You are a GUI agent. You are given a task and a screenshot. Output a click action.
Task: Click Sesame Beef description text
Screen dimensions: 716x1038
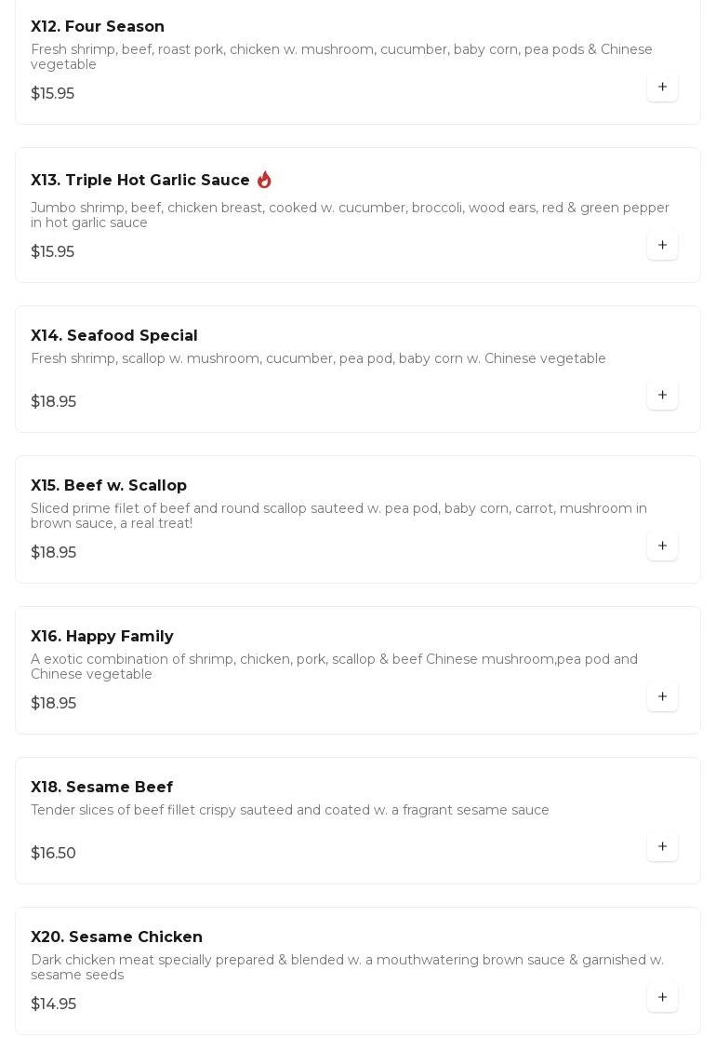pos(290,811)
